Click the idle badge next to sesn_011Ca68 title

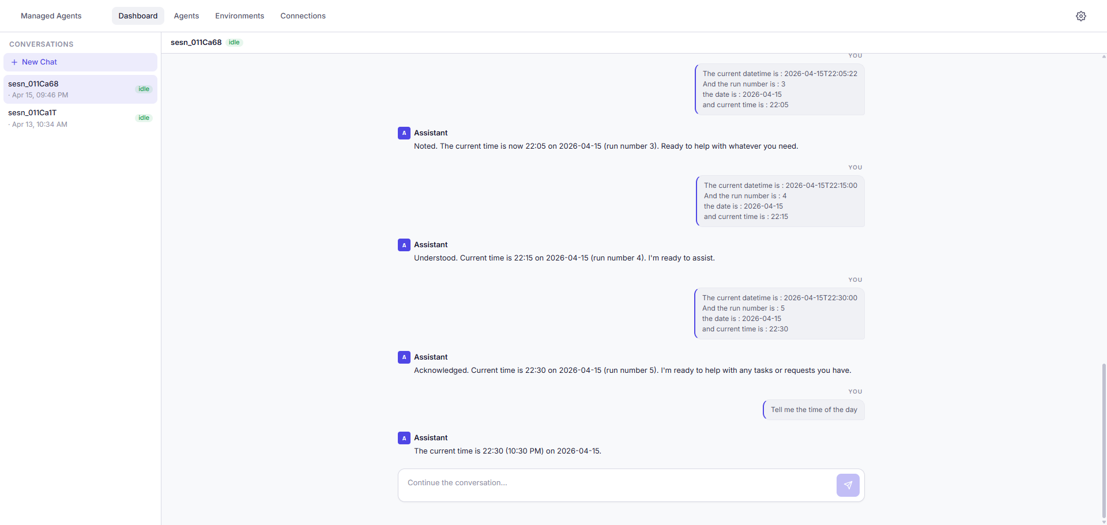pyautogui.click(x=234, y=42)
